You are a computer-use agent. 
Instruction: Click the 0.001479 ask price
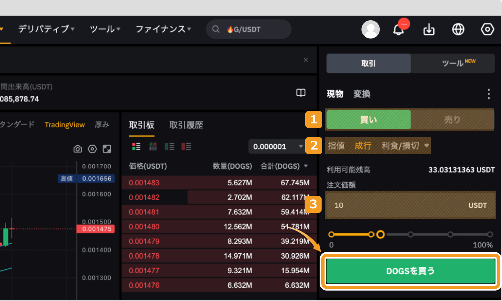144,242
